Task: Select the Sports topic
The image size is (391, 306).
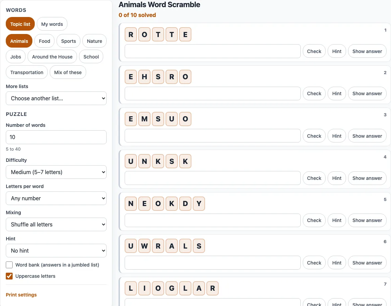Action: 68,41
